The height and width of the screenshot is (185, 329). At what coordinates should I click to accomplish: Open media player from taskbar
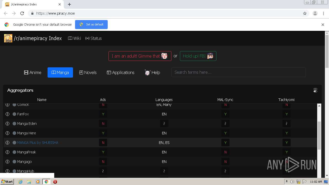(38, 182)
